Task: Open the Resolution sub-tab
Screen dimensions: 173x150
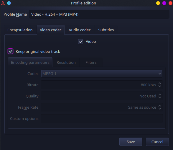Action: pyautogui.click(x=66, y=63)
